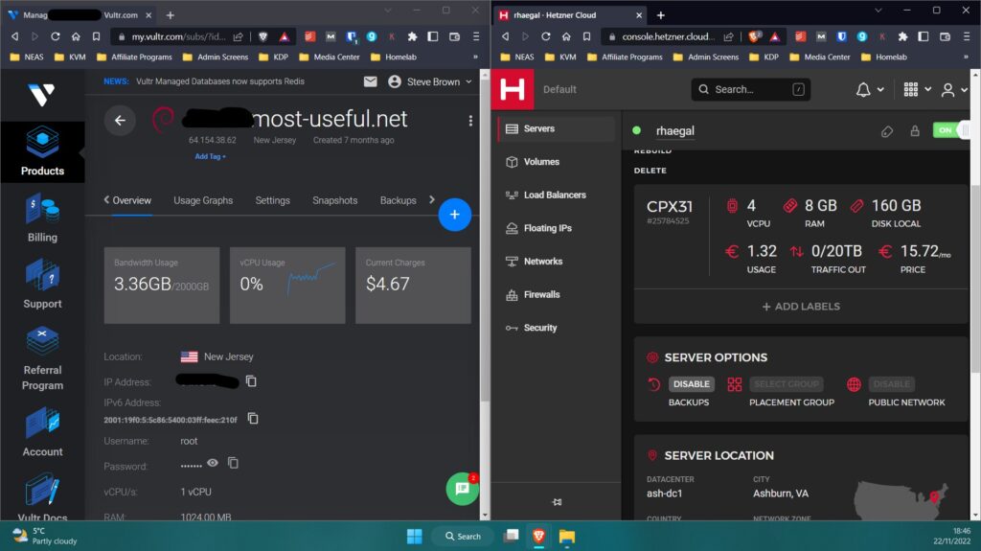
Task: Collapse the Hetzner sidebar
Action: pyautogui.click(x=557, y=501)
